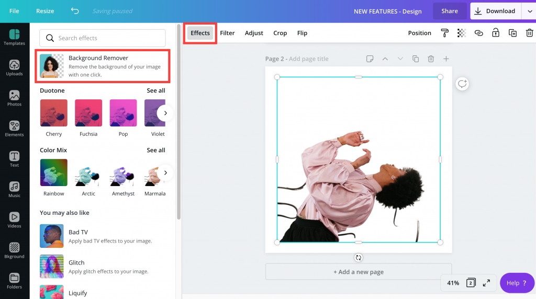Viewport: 536px width, 299px height.
Task: Toggle fullscreen presentation mode icon
Action: (486, 283)
